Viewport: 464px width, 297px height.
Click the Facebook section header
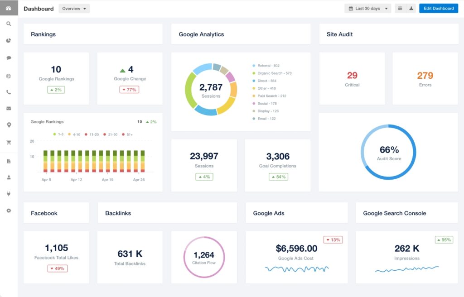click(56, 213)
